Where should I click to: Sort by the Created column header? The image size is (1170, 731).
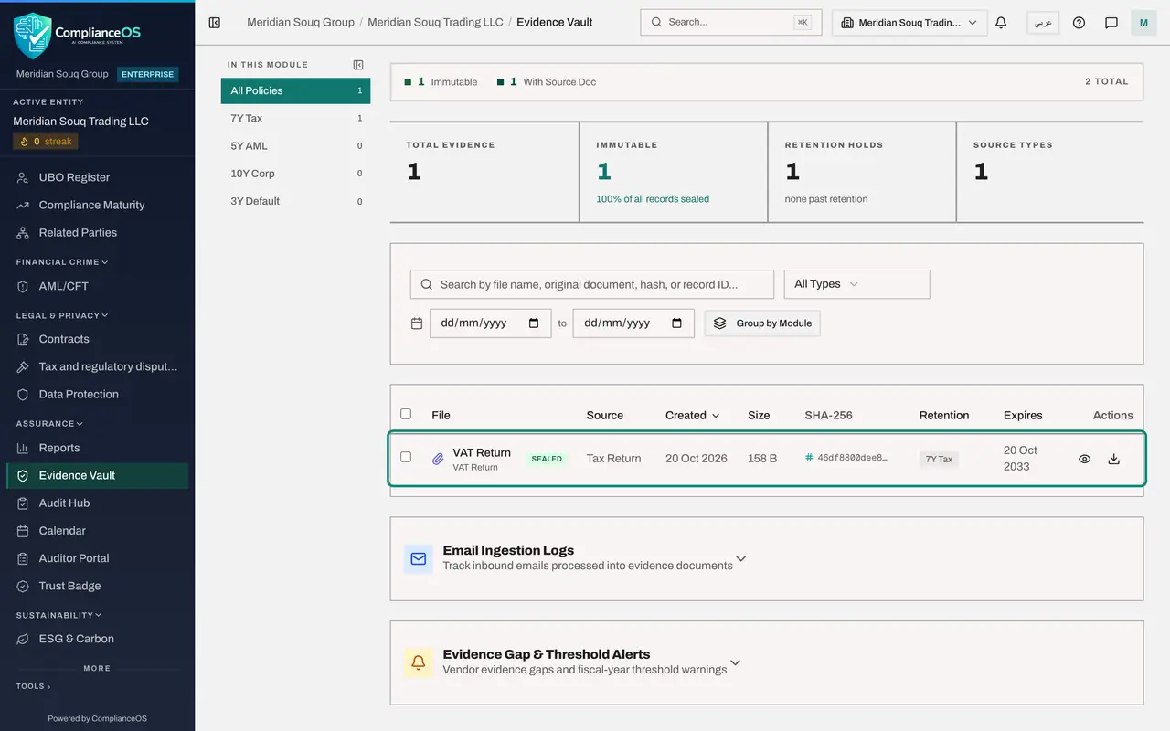692,415
